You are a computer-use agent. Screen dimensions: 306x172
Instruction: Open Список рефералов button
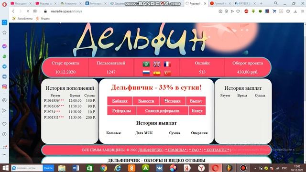(x=162, y=110)
